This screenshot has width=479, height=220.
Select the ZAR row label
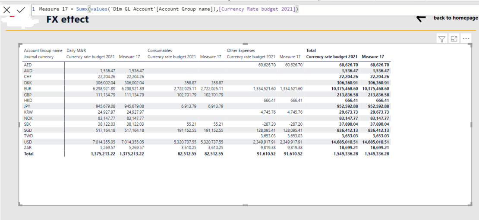click(28, 148)
